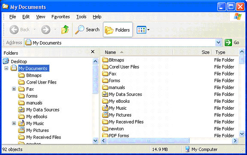
Task: Go up one folder level
Action: click(65, 30)
